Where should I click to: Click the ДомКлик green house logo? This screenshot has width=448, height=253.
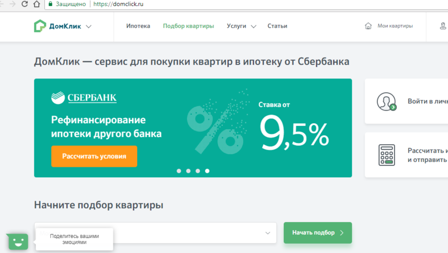click(40, 26)
